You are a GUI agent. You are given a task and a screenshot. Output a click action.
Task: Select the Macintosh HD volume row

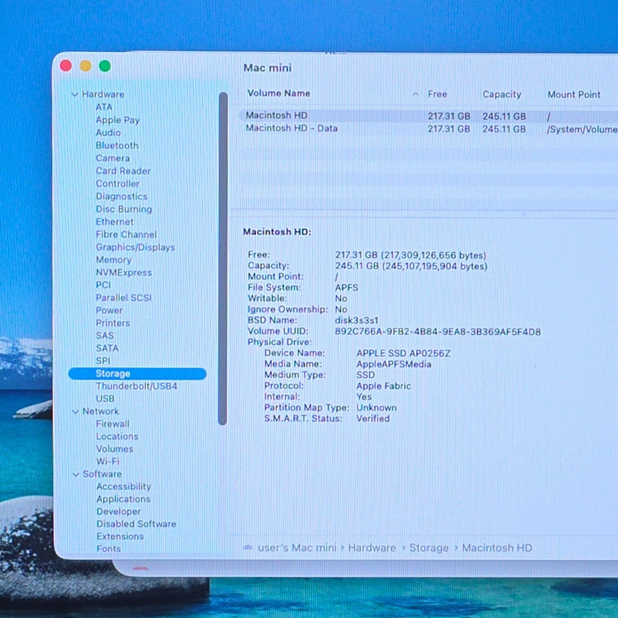coord(428,116)
